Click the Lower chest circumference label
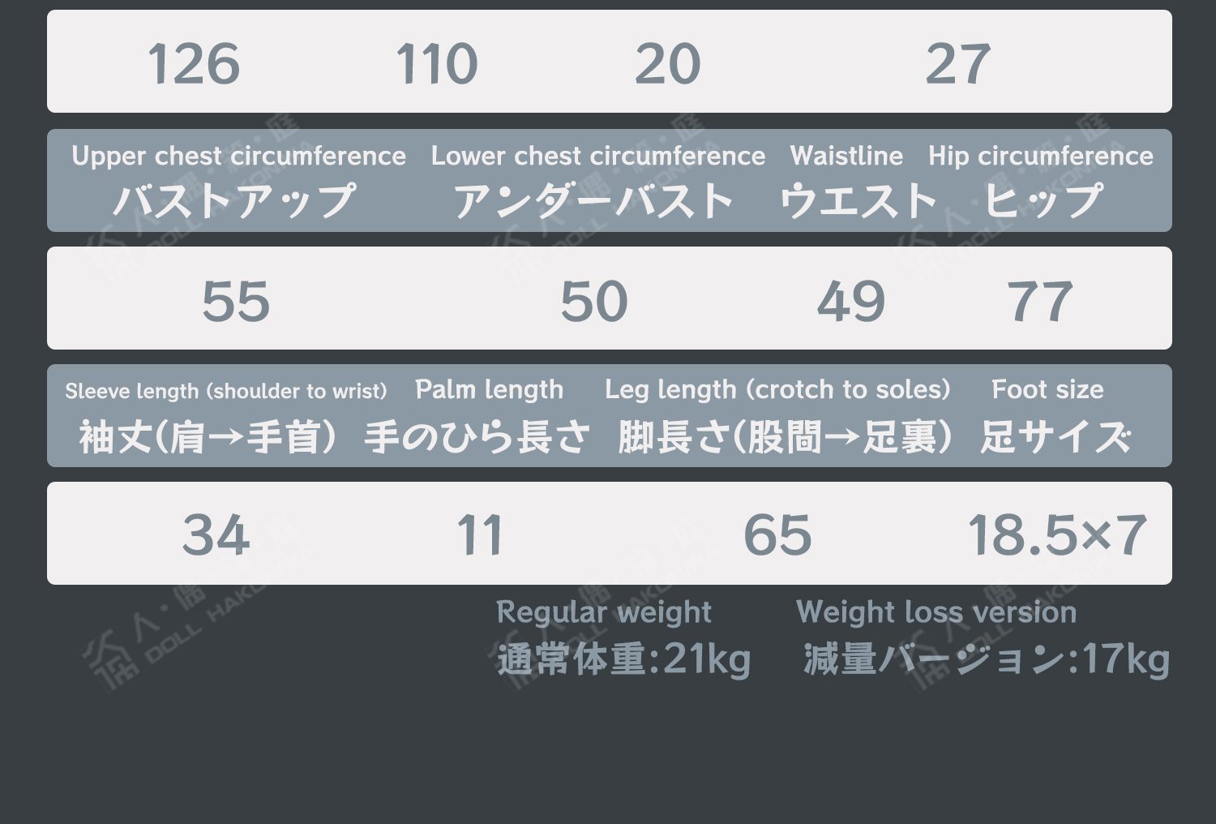1216x824 pixels. click(597, 156)
